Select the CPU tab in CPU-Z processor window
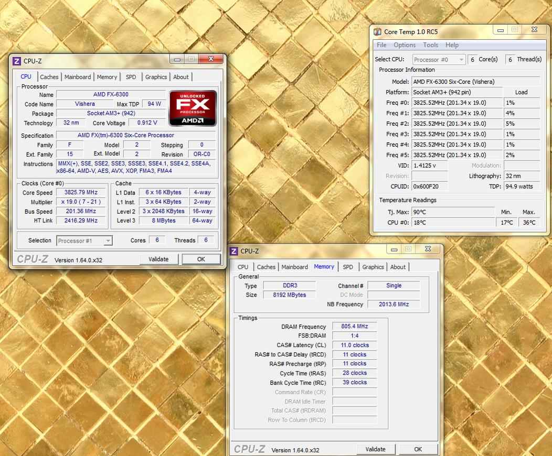Screen dimensions: 552x456 click(26, 77)
